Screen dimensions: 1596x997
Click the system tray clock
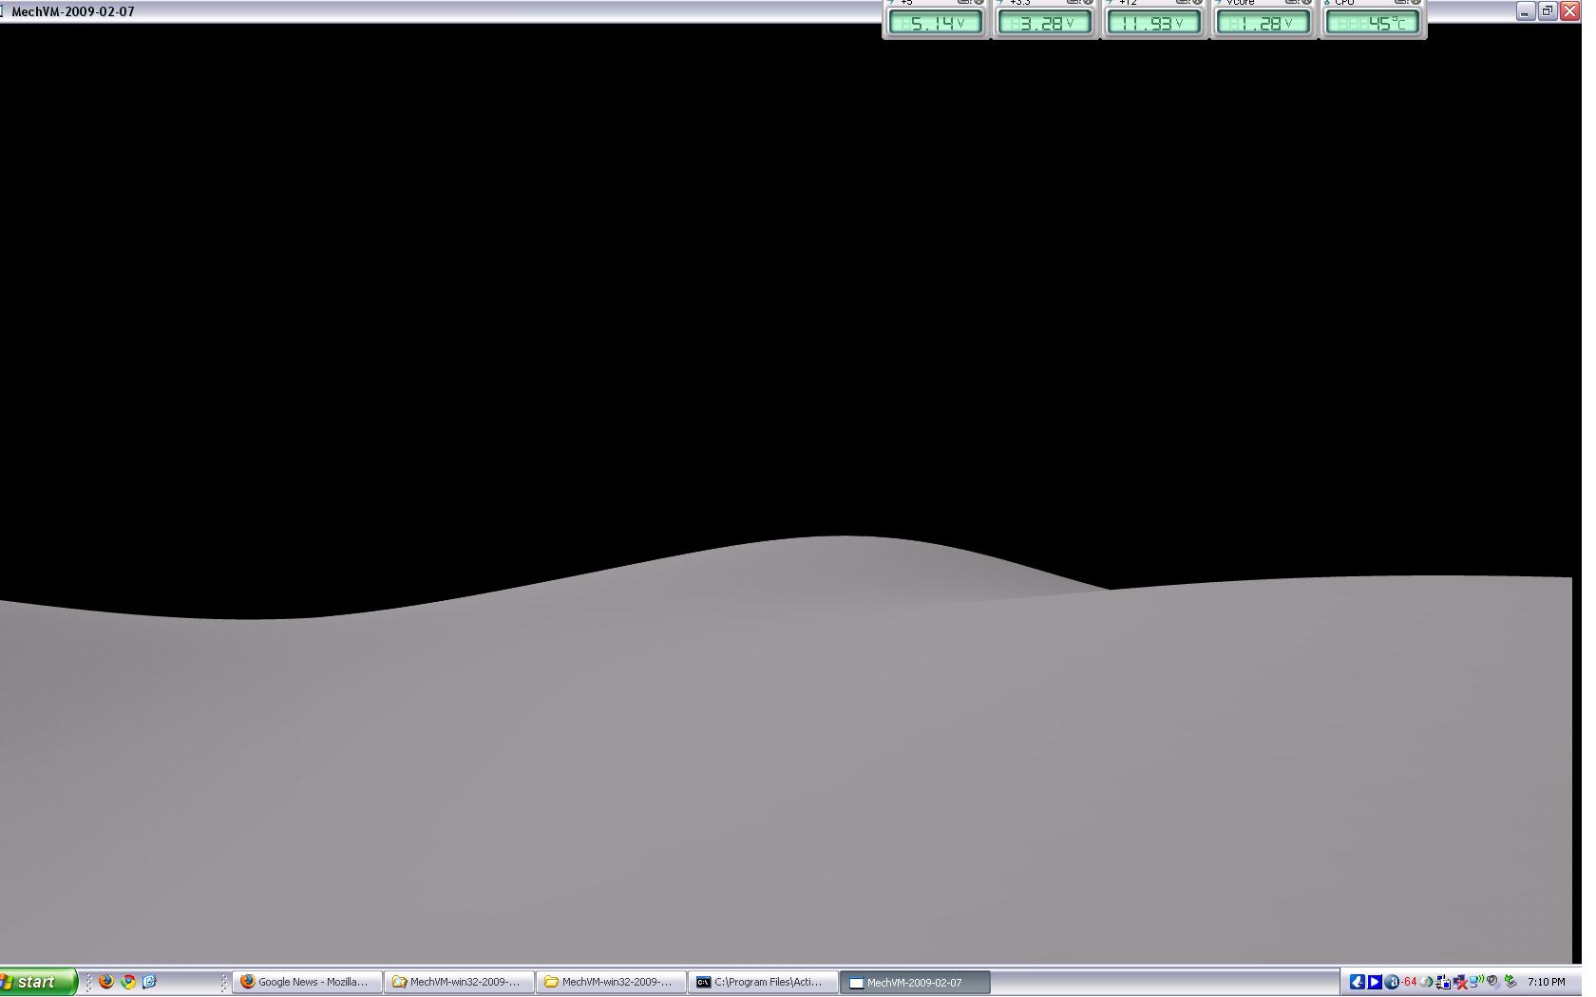(1547, 982)
